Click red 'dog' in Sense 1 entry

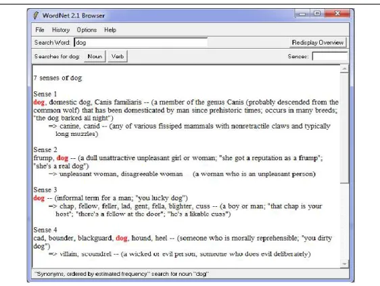tap(39, 102)
